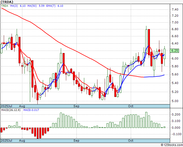The height and width of the screenshot is (147, 183).
Task: Click the lowest red MACD bar in August
Action: coord(38,133)
